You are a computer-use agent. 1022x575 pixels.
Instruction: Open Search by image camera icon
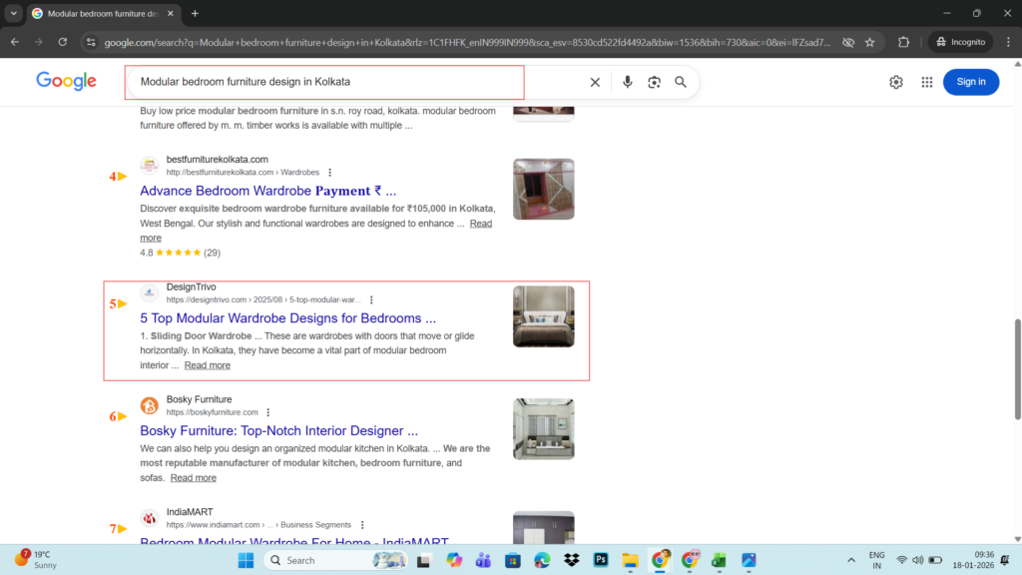[654, 82]
